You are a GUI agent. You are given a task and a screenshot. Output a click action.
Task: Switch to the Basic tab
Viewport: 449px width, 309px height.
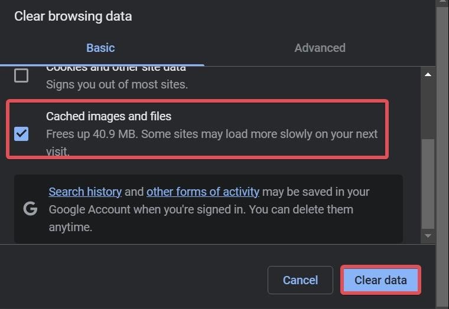click(100, 48)
